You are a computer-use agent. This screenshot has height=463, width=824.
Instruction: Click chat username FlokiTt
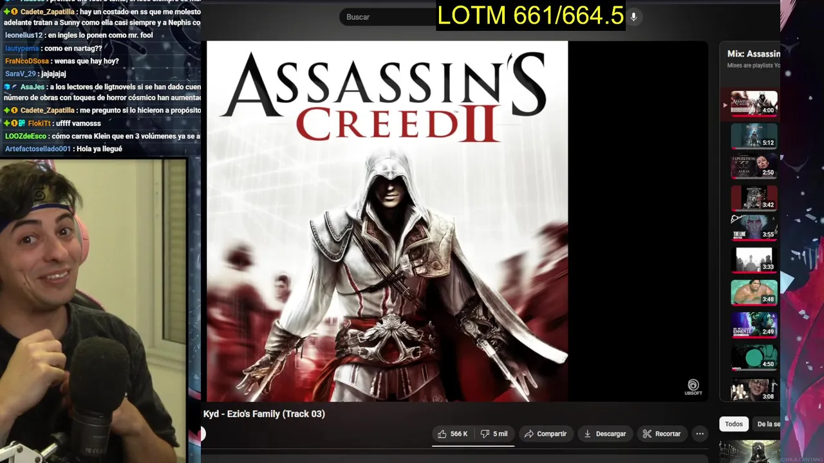click(x=39, y=123)
